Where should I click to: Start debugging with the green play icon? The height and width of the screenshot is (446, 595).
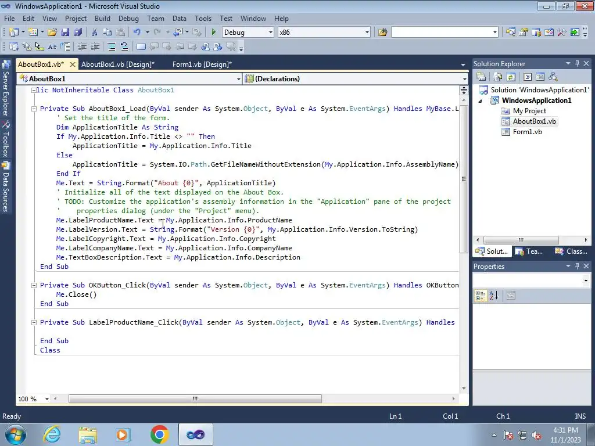(213, 33)
